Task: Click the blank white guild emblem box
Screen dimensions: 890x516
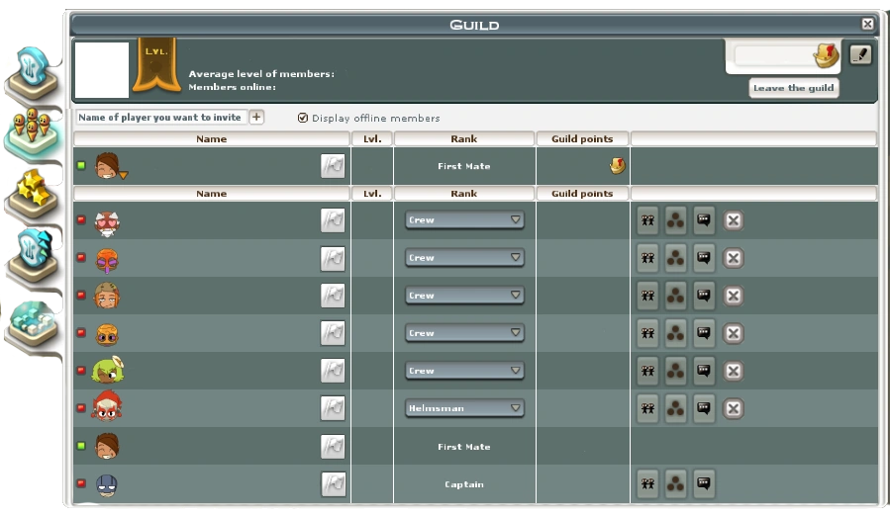Action: [102, 70]
